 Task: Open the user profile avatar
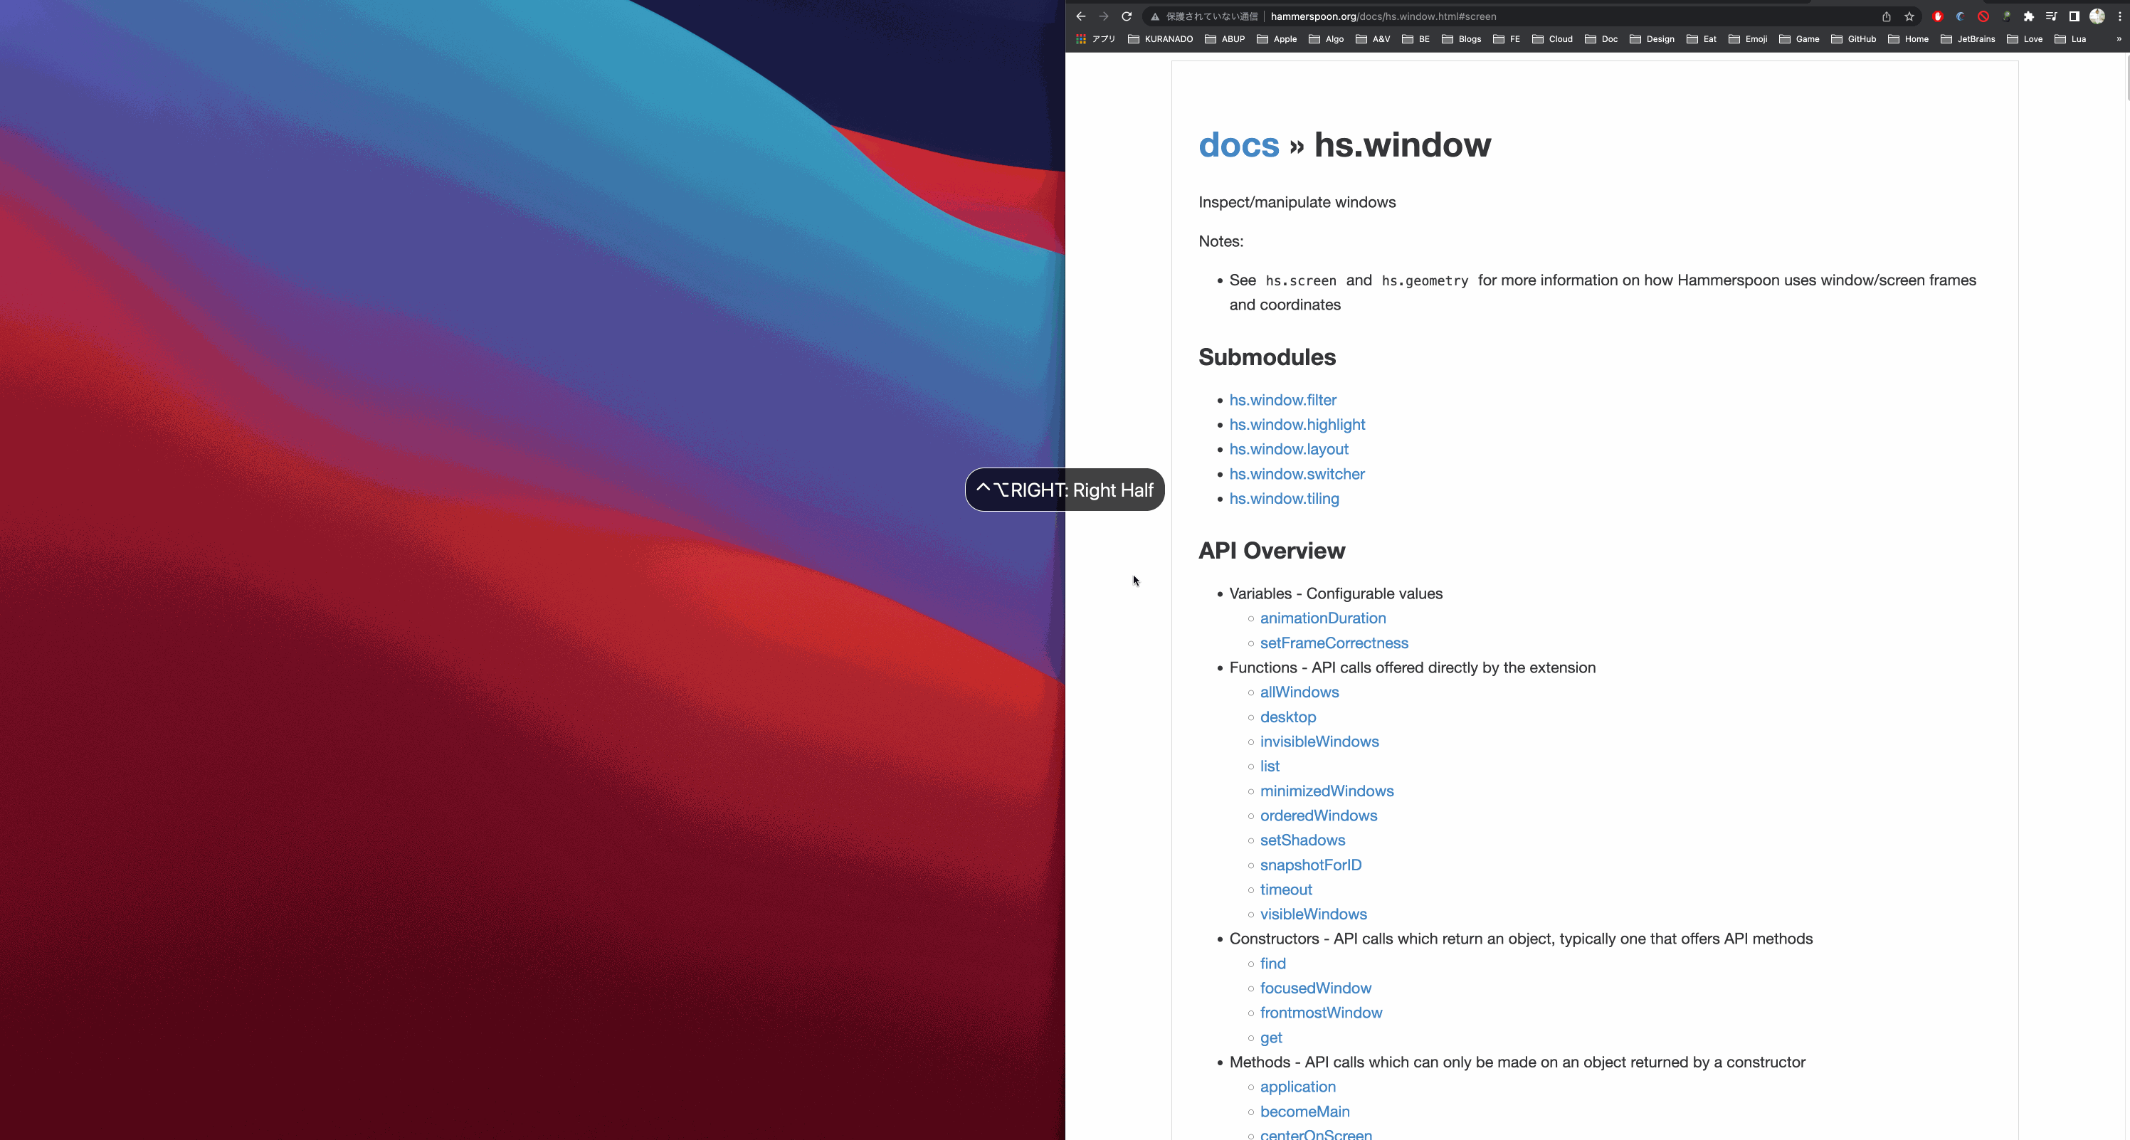point(2097,16)
